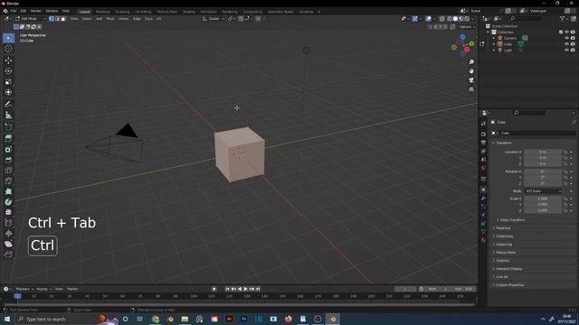
Task: Select the Measure tool
Action: pos(8,116)
